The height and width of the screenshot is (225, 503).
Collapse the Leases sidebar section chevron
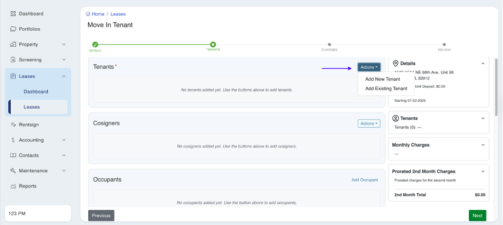tap(64, 76)
